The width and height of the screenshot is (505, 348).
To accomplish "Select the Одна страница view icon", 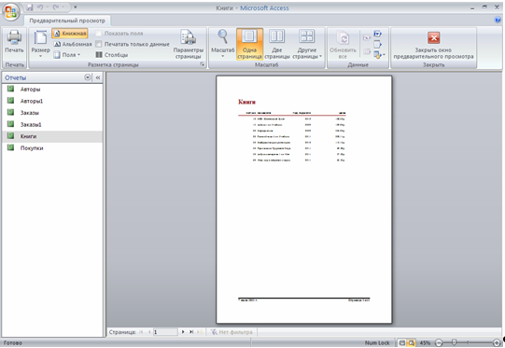I will (249, 36).
